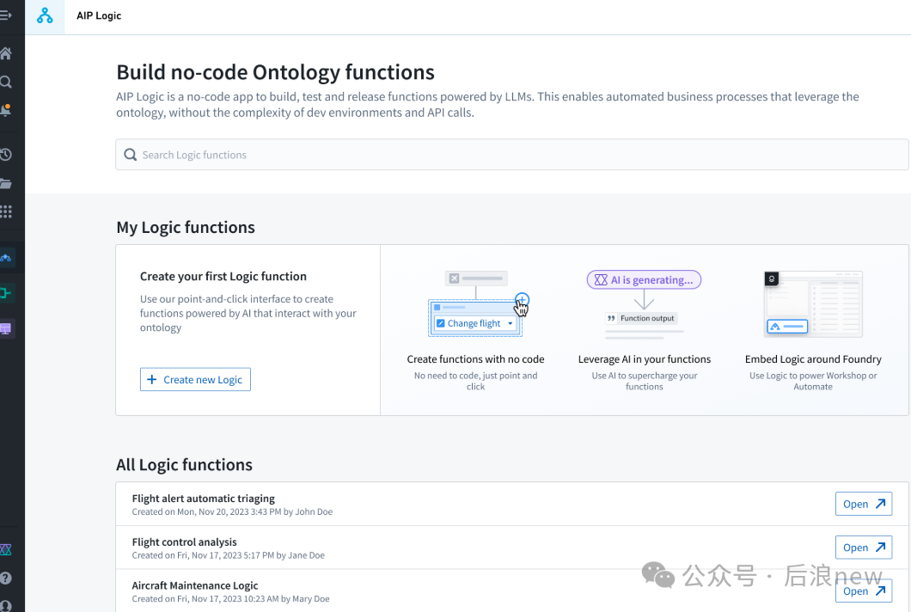
Task: Open the files folder icon in sidebar
Action: (6, 183)
